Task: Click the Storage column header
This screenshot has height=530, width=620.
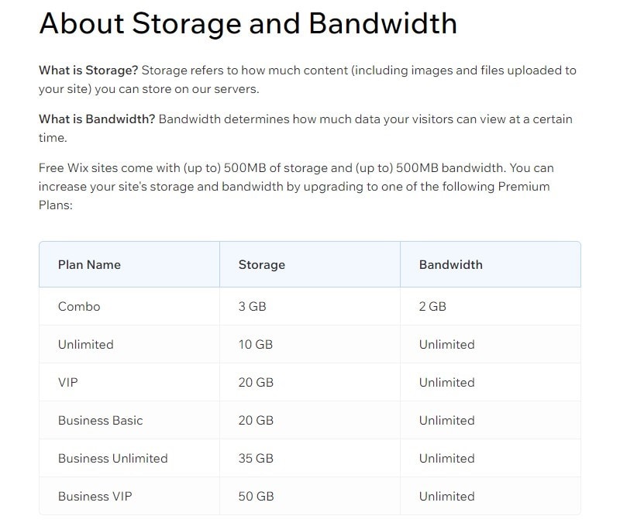Action: point(262,264)
